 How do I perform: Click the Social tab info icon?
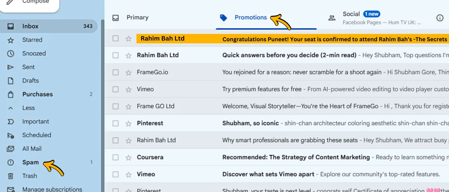pyautogui.click(x=440, y=18)
